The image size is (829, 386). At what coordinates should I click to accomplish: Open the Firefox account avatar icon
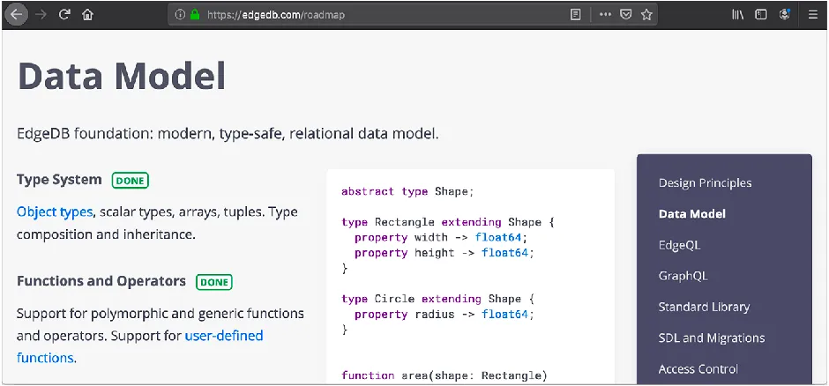click(785, 15)
